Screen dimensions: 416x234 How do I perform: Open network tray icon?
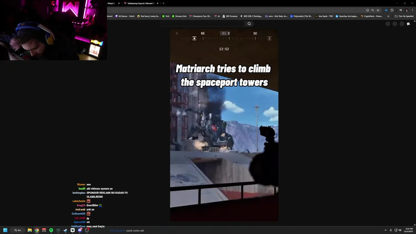coord(396,230)
